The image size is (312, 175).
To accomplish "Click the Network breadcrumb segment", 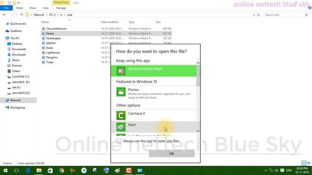I will pyautogui.click(x=39, y=15).
